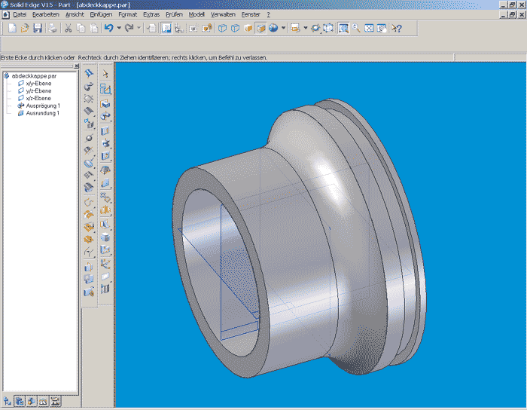This screenshot has width=527, height=410.
Task: Select the Ausprägung 1 feature
Action: coord(43,106)
